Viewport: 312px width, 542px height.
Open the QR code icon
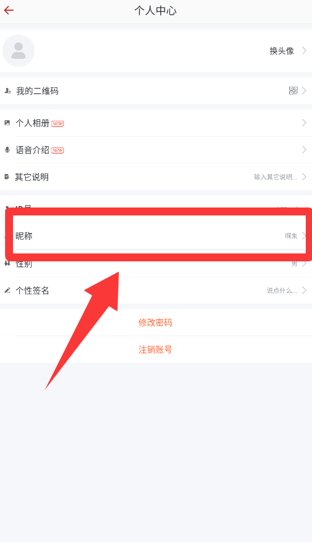coord(293,91)
